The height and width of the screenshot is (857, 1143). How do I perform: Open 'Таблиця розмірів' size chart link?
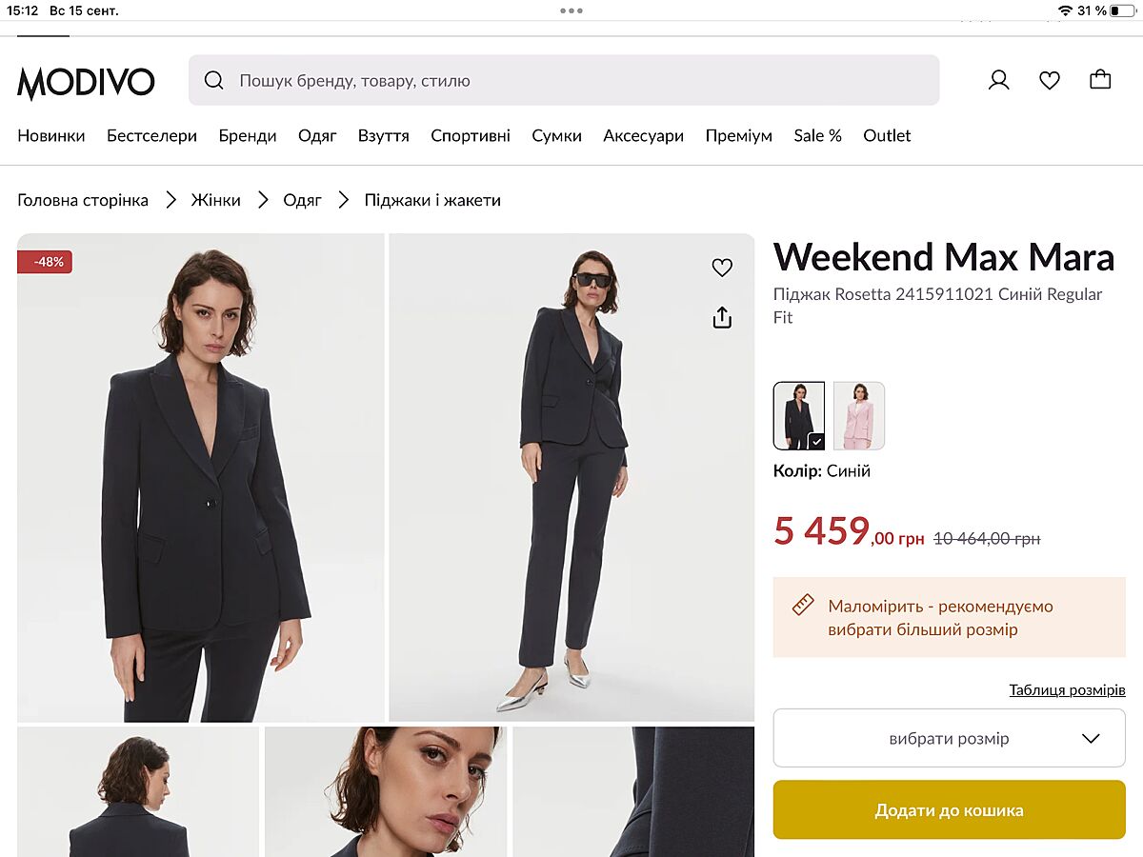[1067, 689]
